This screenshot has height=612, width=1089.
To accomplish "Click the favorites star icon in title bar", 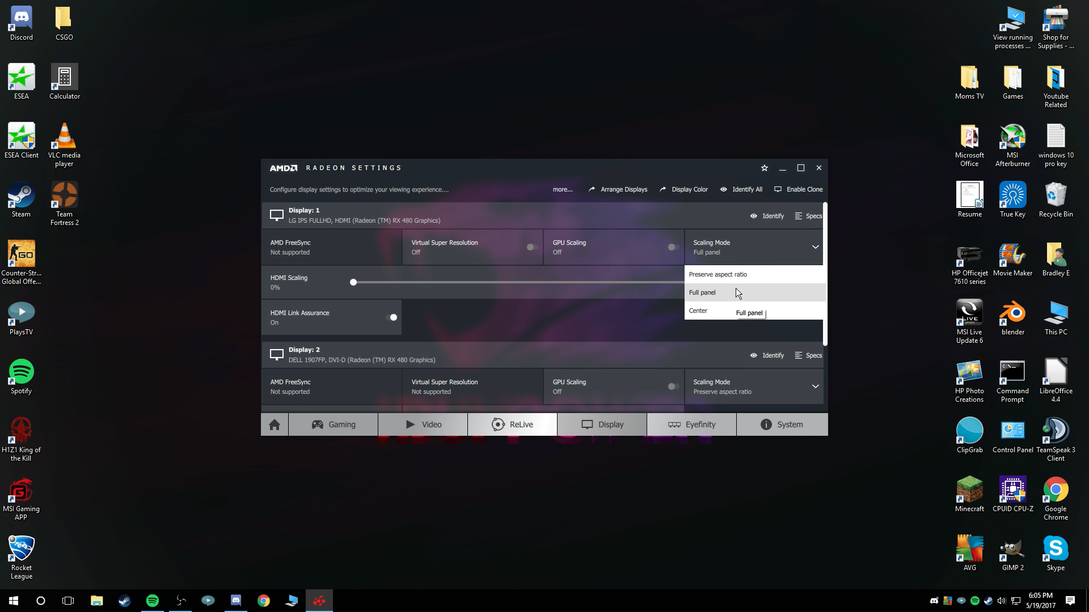I will [x=764, y=168].
